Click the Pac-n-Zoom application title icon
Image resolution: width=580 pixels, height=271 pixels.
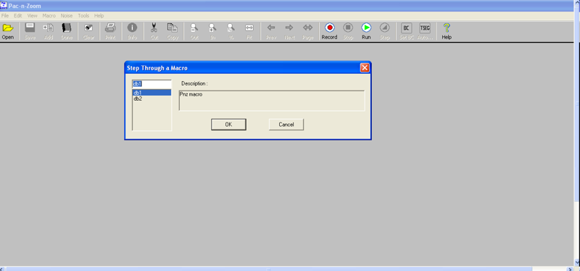[x=4, y=5]
